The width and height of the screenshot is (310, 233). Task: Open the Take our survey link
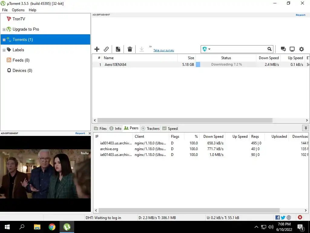click(164, 50)
